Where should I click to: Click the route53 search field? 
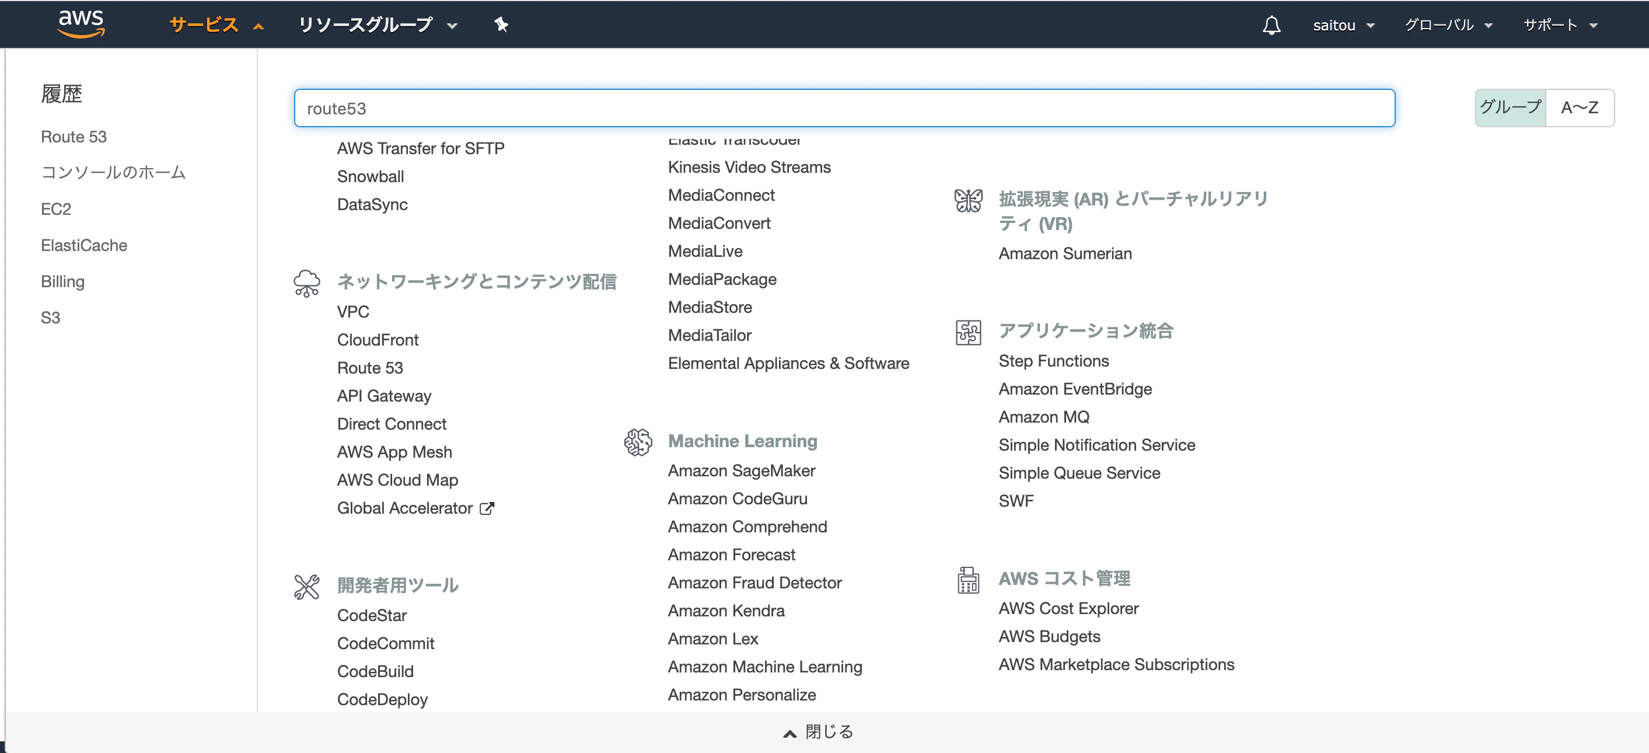click(844, 108)
